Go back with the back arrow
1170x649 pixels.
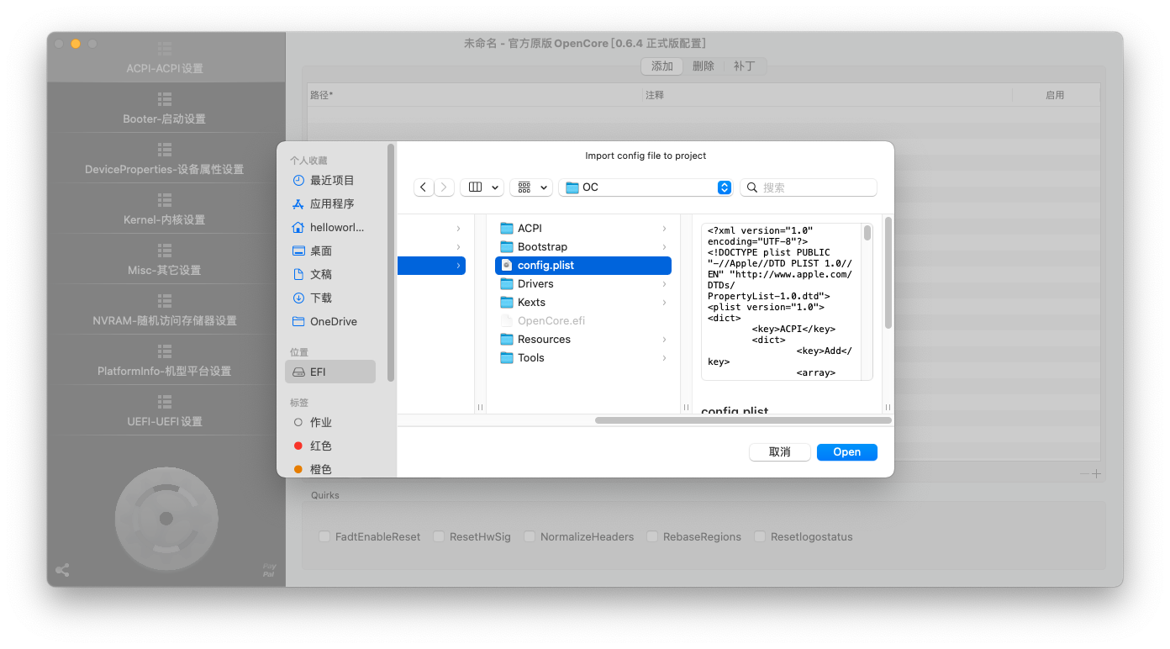point(424,187)
